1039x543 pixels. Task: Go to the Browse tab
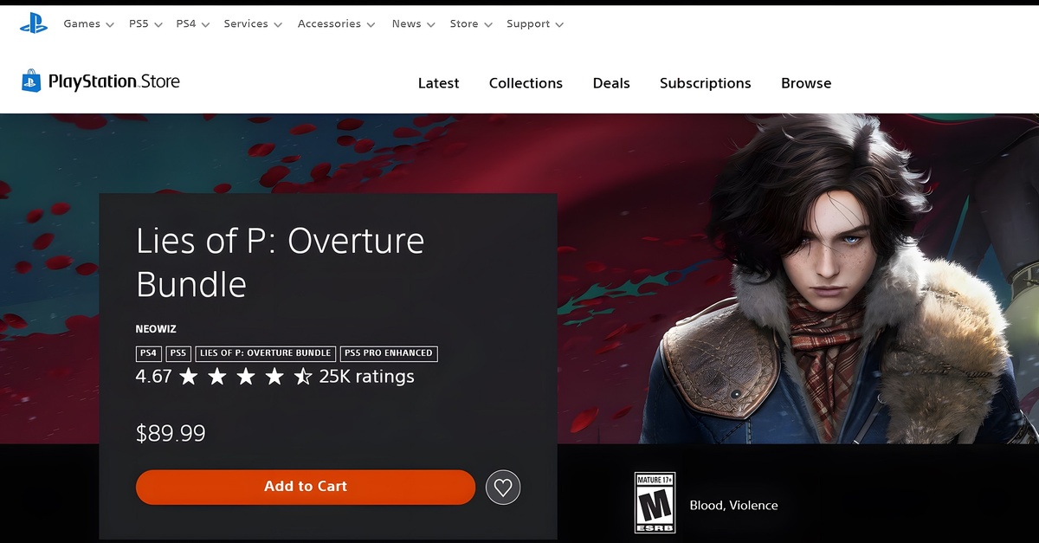pos(806,83)
